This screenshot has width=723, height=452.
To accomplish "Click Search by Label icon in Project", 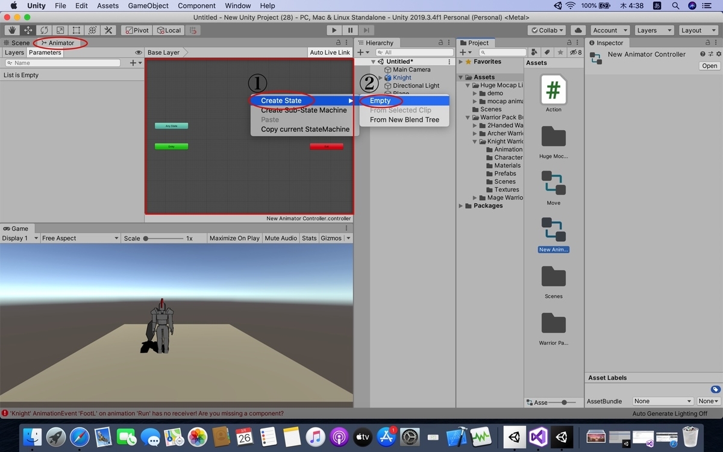I will (x=547, y=52).
